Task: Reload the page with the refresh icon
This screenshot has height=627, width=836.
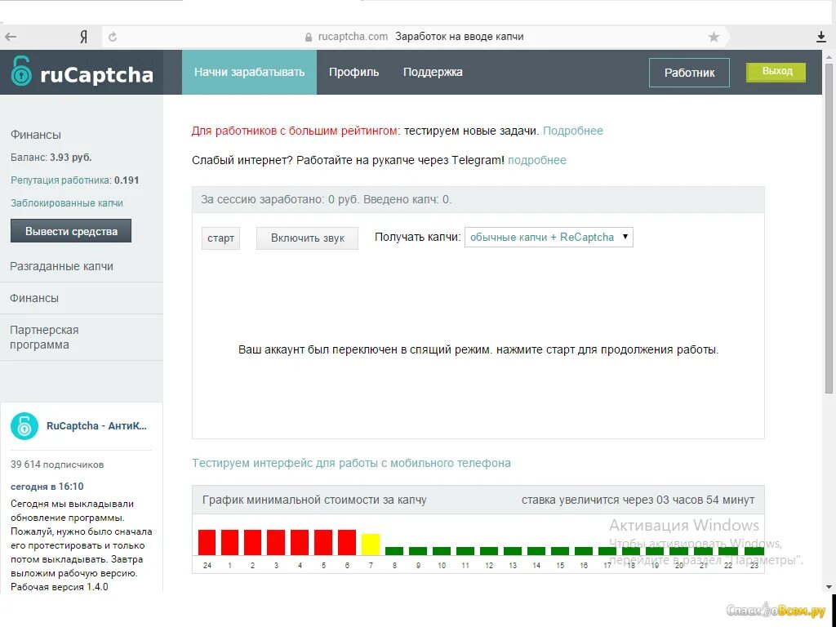Action: [113, 37]
